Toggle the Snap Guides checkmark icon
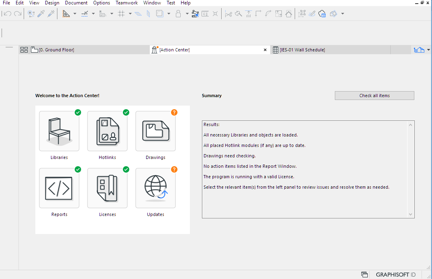Viewport: 432px width, 279px height. click(x=85, y=14)
